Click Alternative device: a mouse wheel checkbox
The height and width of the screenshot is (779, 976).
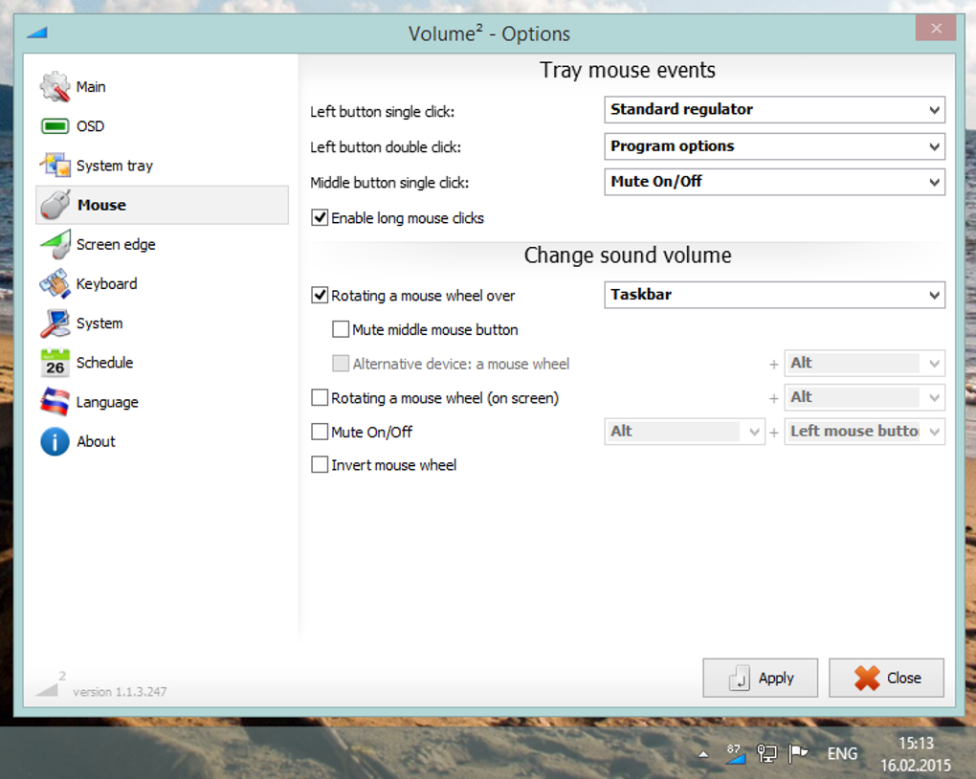[x=341, y=364]
